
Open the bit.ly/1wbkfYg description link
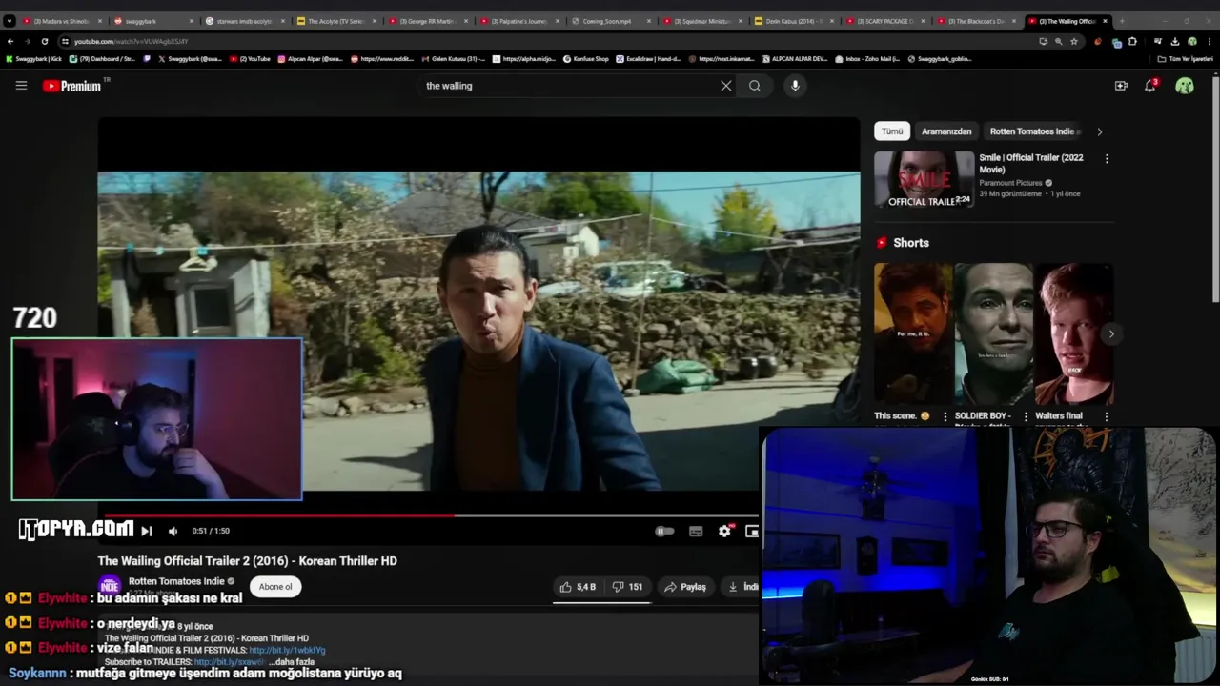click(x=287, y=650)
